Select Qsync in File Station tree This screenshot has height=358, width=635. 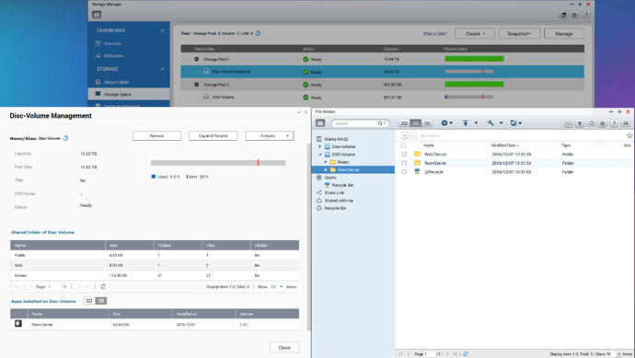click(x=330, y=178)
